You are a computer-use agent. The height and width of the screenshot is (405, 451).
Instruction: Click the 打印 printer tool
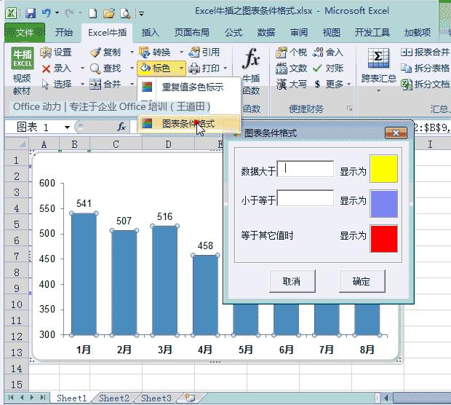204,68
